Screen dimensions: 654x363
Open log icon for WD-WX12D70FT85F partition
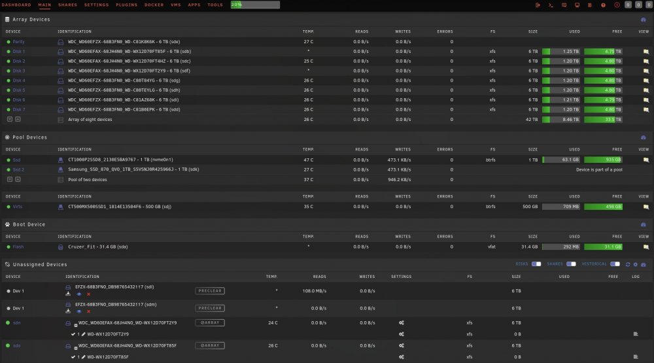pyautogui.click(x=636, y=356)
